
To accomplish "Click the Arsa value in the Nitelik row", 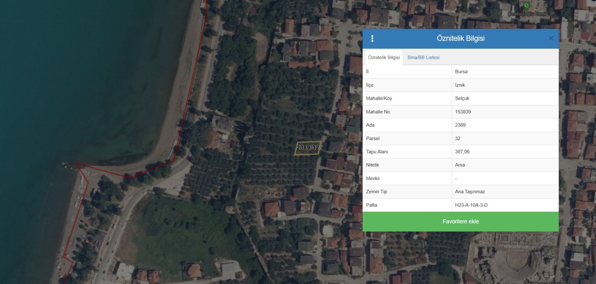I will pyautogui.click(x=460, y=165).
